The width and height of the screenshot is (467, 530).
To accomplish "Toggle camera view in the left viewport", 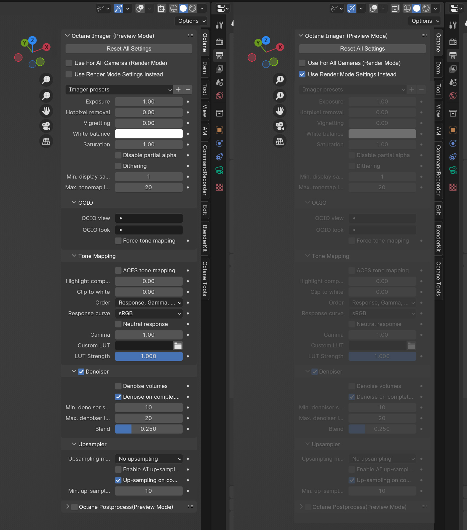I will coord(46,126).
